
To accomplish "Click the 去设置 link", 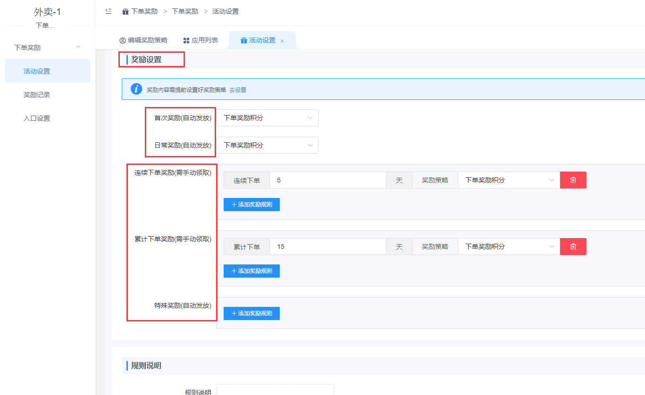I will (x=238, y=90).
